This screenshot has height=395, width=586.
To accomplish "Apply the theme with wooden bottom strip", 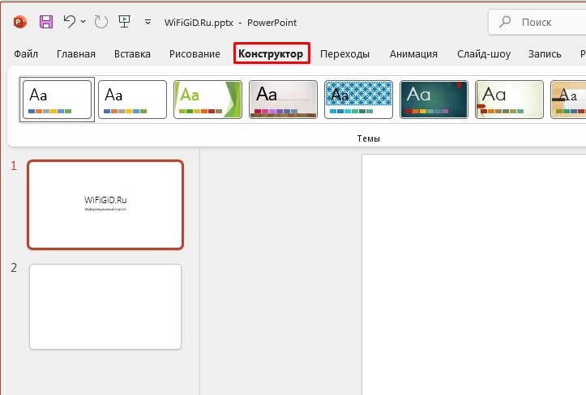I will [284, 100].
